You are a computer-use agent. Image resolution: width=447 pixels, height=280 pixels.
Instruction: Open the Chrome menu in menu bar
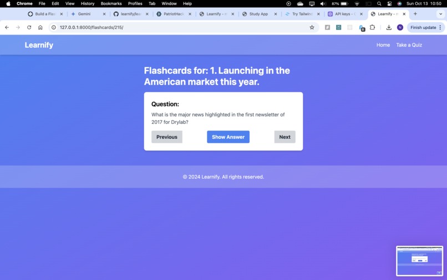click(x=24, y=4)
